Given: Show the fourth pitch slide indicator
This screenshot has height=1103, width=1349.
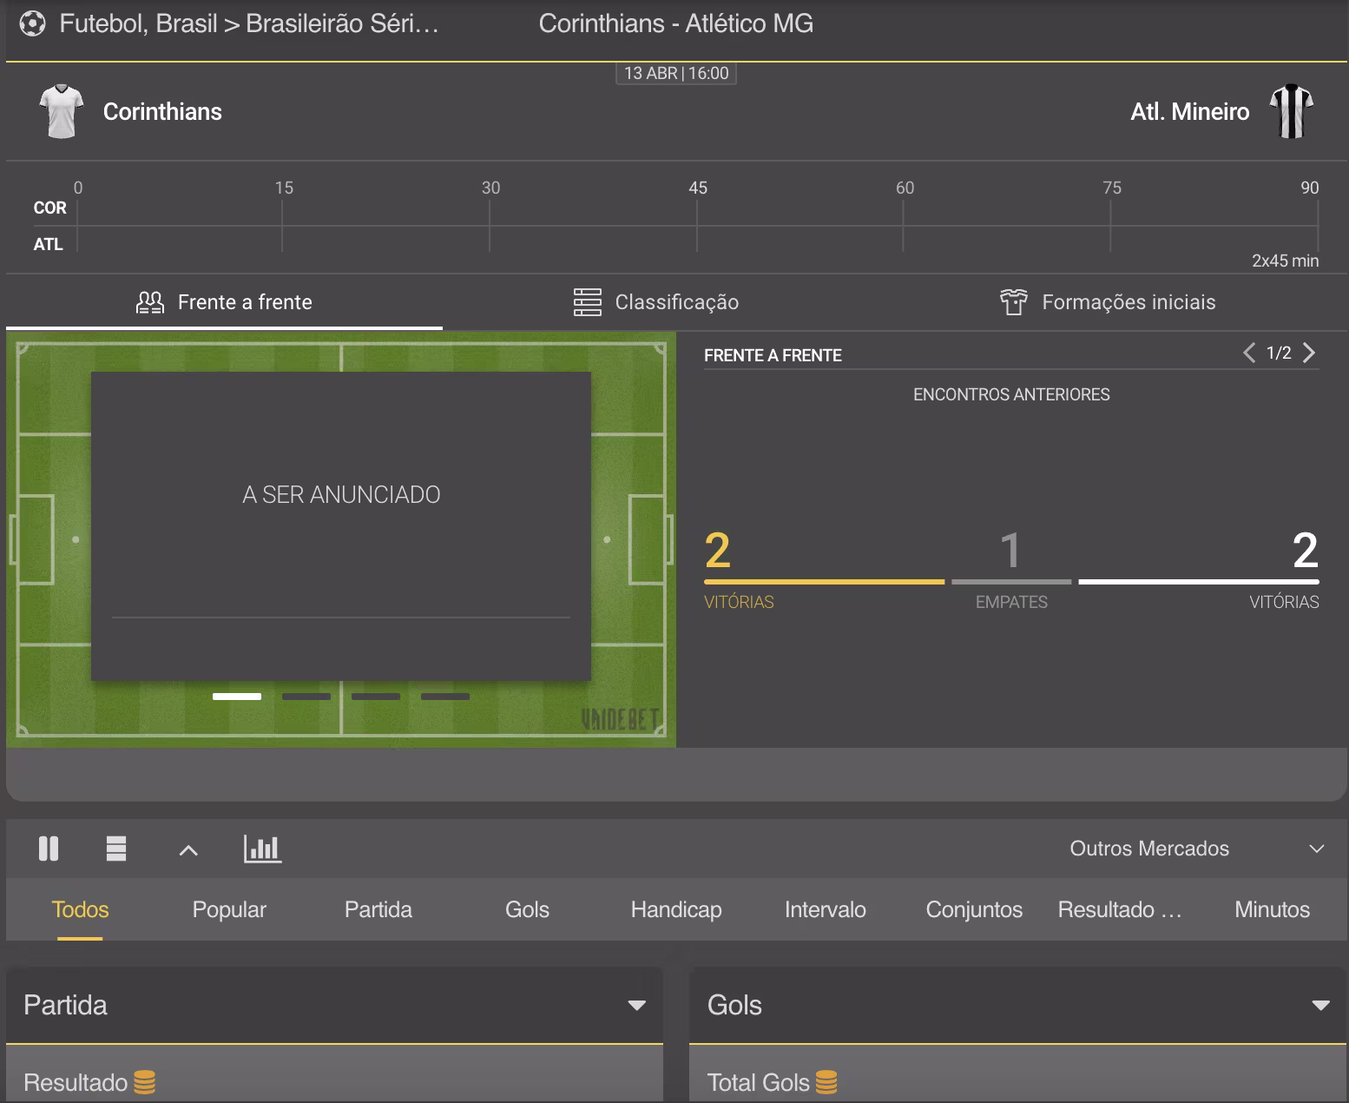Looking at the screenshot, I should click(x=445, y=697).
